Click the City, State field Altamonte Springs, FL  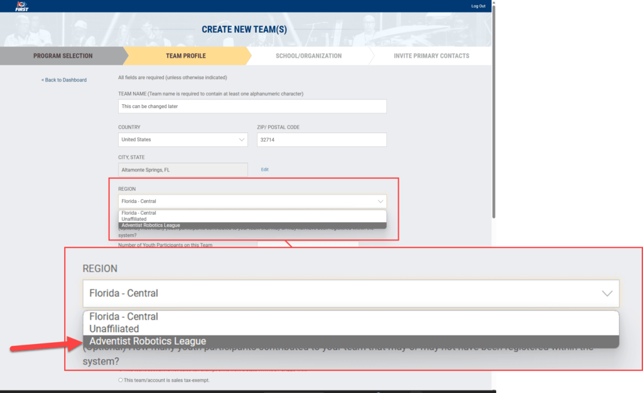(x=183, y=170)
